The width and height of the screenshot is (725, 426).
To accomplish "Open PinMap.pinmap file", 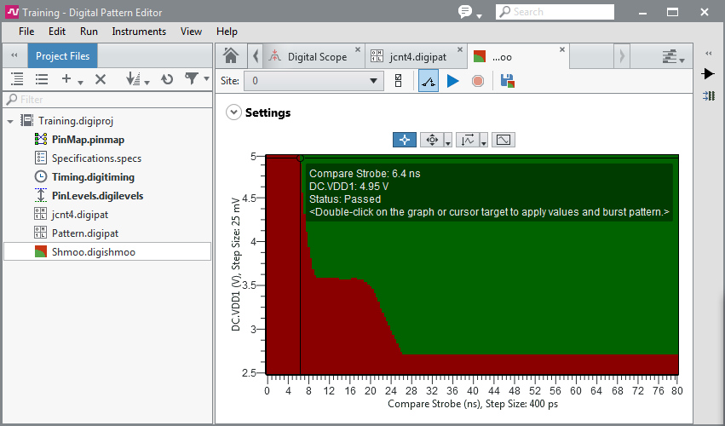I will click(x=88, y=139).
